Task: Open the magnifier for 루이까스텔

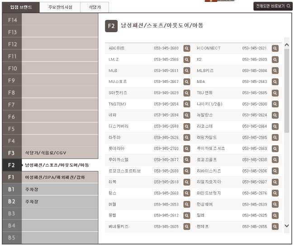Action: [x=186, y=160]
